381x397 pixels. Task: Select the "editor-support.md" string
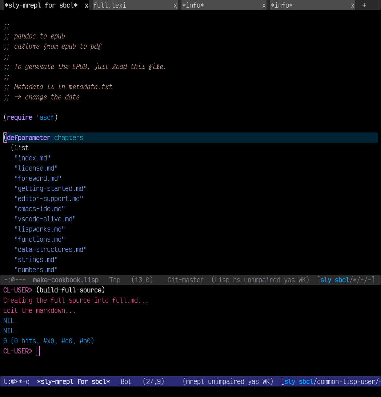pos(48,199)
